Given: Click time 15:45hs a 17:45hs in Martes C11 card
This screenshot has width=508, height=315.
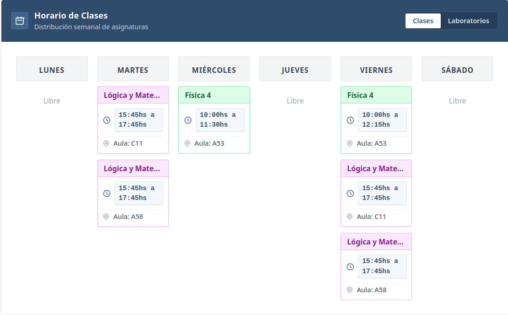Looking at the screenshot, I should [x=139, y=120].
